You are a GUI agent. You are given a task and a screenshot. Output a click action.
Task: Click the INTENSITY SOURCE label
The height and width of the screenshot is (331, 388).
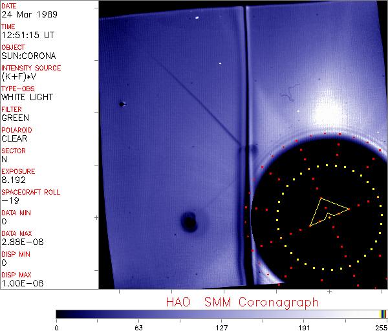click(31, 68)
